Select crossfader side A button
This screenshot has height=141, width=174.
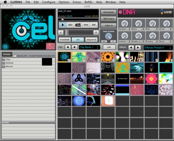[x=61, y=32]
